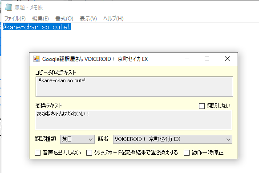Click the 翻訳種類 label
Viewport: 259px width, 173px height.
coord(45,139)
